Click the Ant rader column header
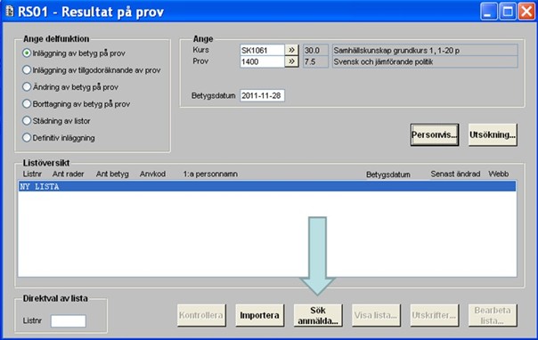Viewport: 538px width, 340px height. click(68, 174)
